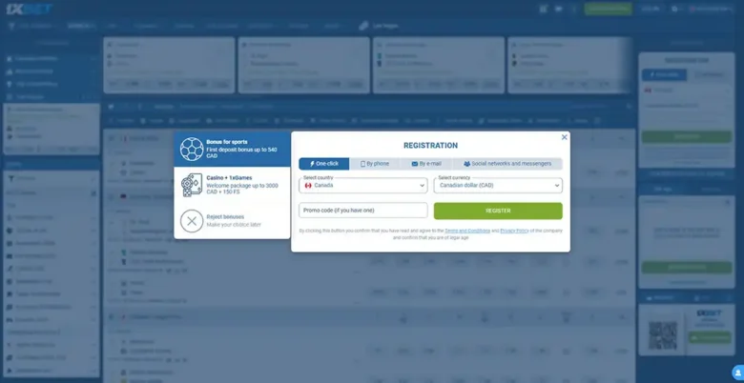This screenshot has width=744, height=383.
Task: Focus the Promo code input field
Action: 363,211
